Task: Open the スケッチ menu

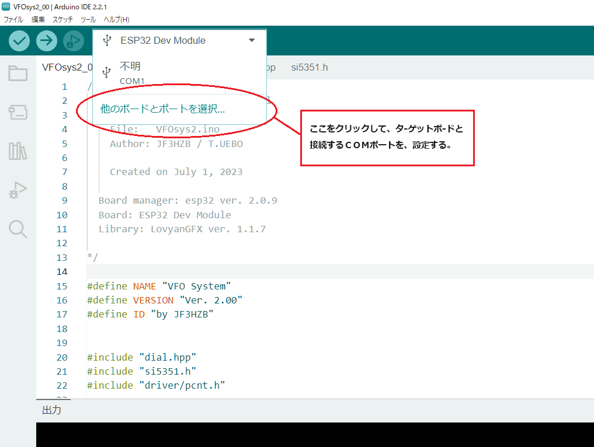Action: click(62, 19)
